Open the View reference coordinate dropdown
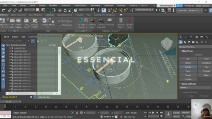The width and height of the screenshot is (212, 119). 84,10
